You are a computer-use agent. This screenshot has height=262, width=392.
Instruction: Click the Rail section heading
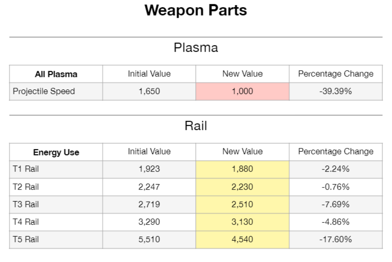[x=196, y=126]
